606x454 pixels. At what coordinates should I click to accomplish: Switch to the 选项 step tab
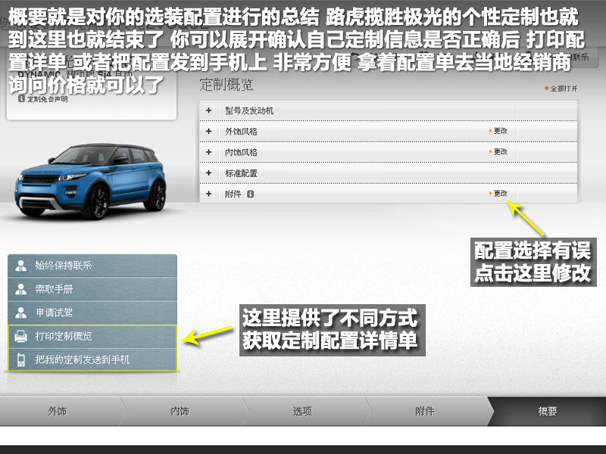pos(302,411)
